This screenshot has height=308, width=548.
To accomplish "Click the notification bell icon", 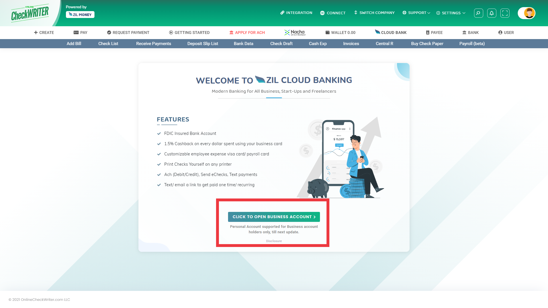I will [x=491, y=13].
